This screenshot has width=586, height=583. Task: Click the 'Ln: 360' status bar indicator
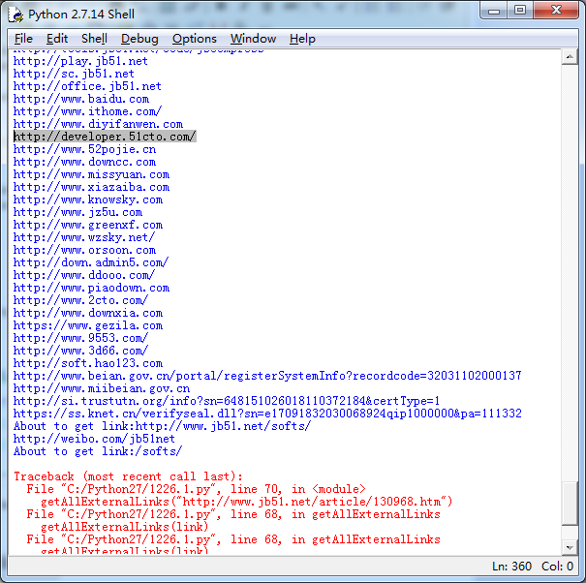(511, 567)
